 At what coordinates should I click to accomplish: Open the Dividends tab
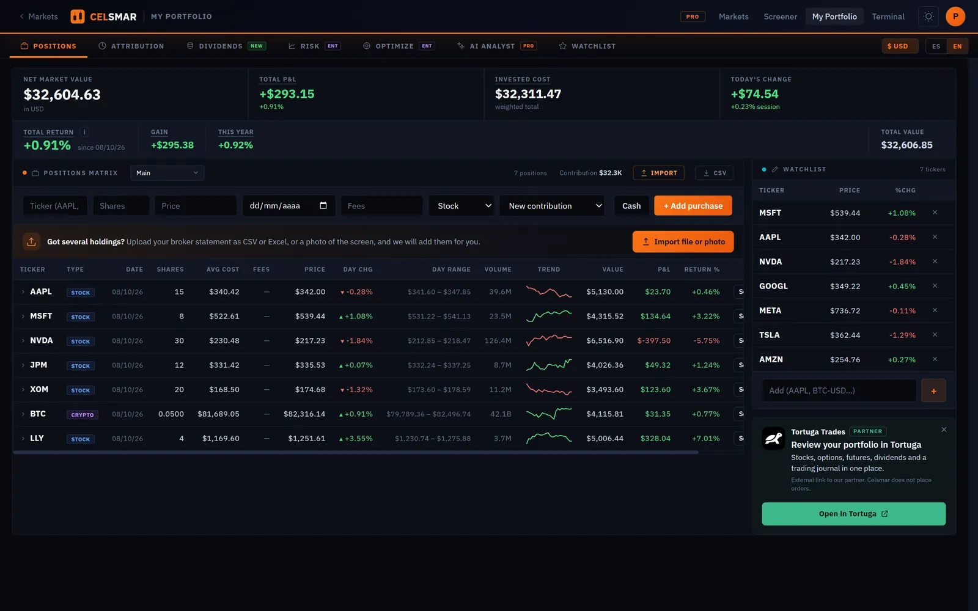pos(226,46)
